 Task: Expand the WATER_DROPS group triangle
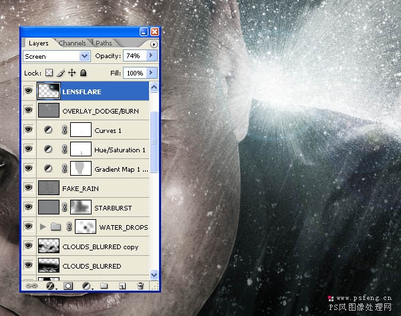coord(43,226)
